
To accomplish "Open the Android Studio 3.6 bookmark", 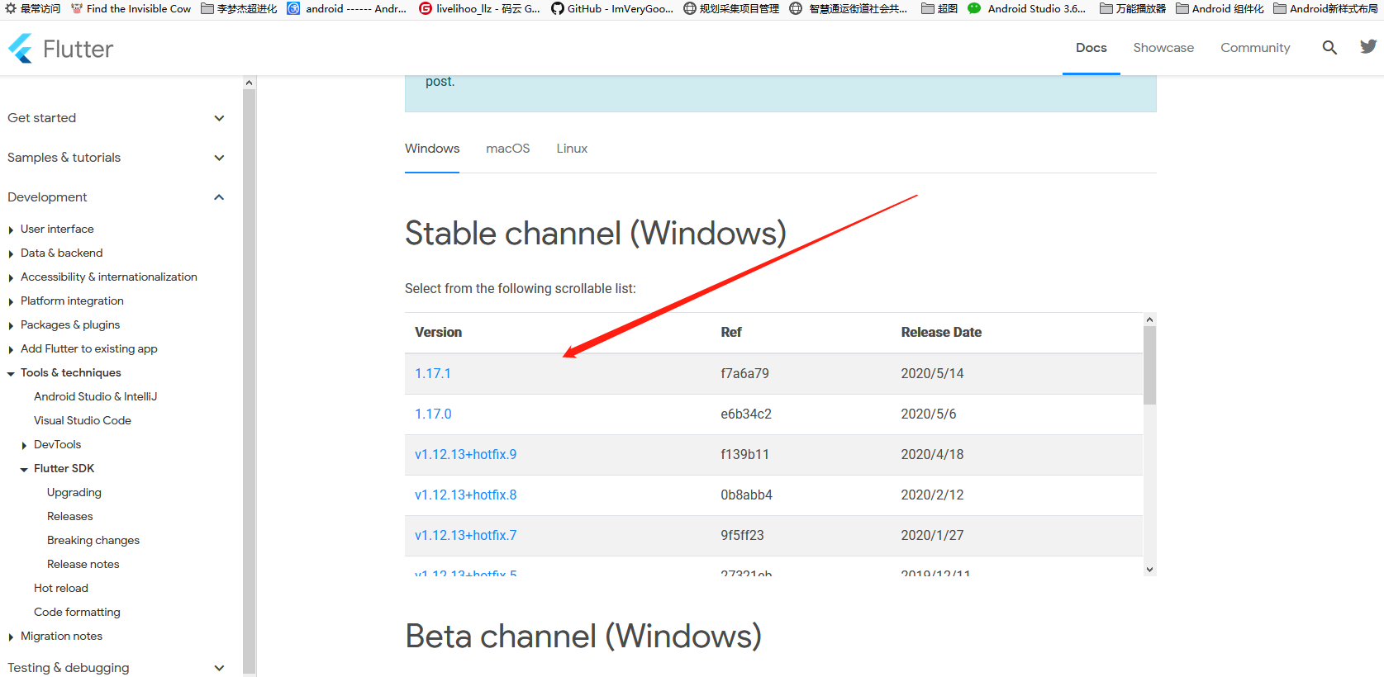I will click(1026, 8).
